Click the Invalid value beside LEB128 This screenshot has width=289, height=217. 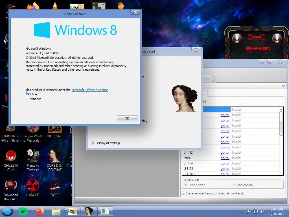point(236,169)
